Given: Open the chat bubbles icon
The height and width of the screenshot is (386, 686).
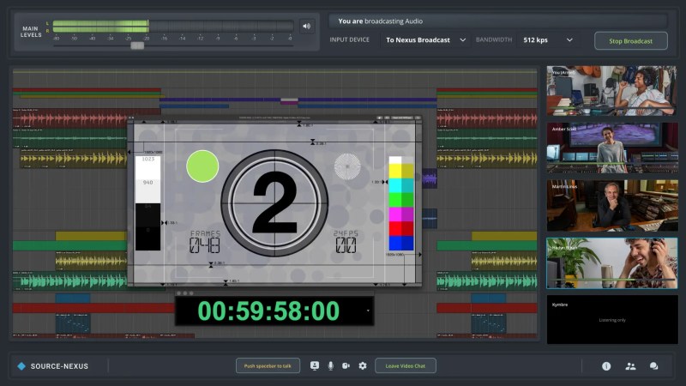Looking at the screenshot, I should click(653, 366).
